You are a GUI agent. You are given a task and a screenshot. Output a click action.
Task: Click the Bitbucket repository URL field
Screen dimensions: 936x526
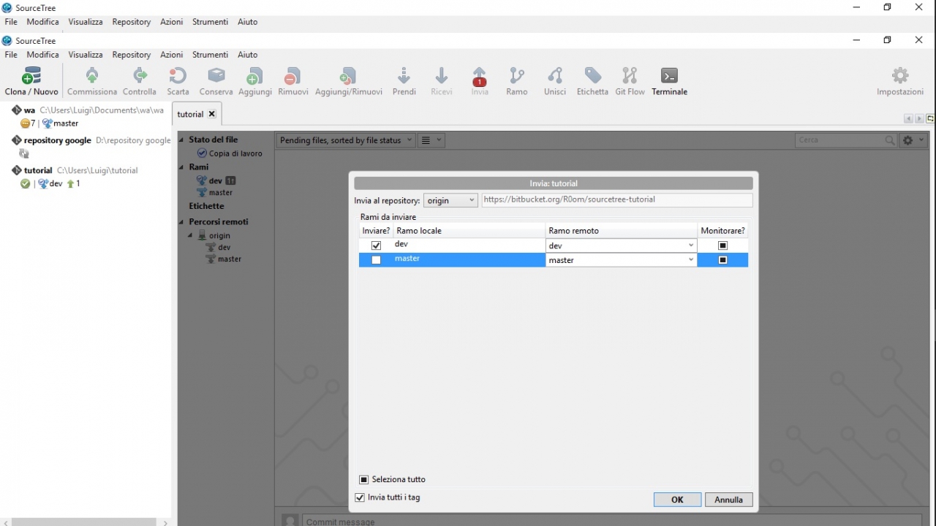point(617,199)
